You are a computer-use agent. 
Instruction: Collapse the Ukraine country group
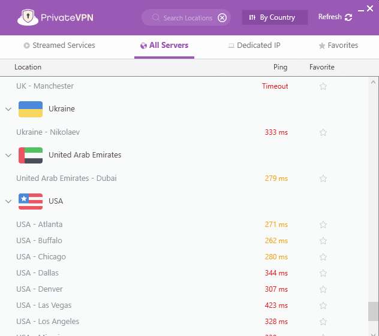click(x=8, y=109)
